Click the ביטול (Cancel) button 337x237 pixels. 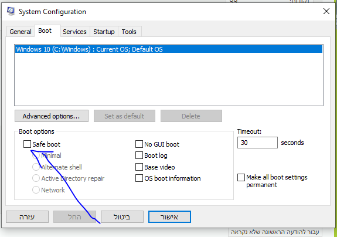122,217
